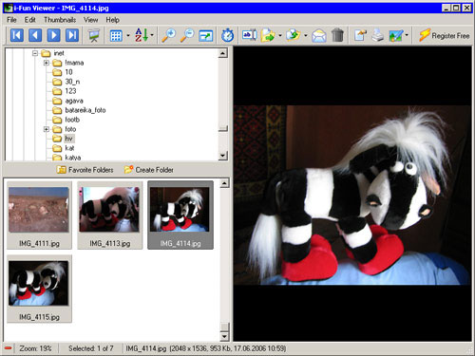475x356 pixels.
Task: Select the IMG_4115.jpg thumbnail
Action: point(39,289)
